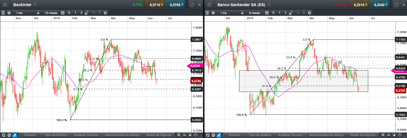This screenshot has width=407, height=138.
Task: Open Tipo de Gráfico menu in BankInter chart
Action: (x=56, y=135)
